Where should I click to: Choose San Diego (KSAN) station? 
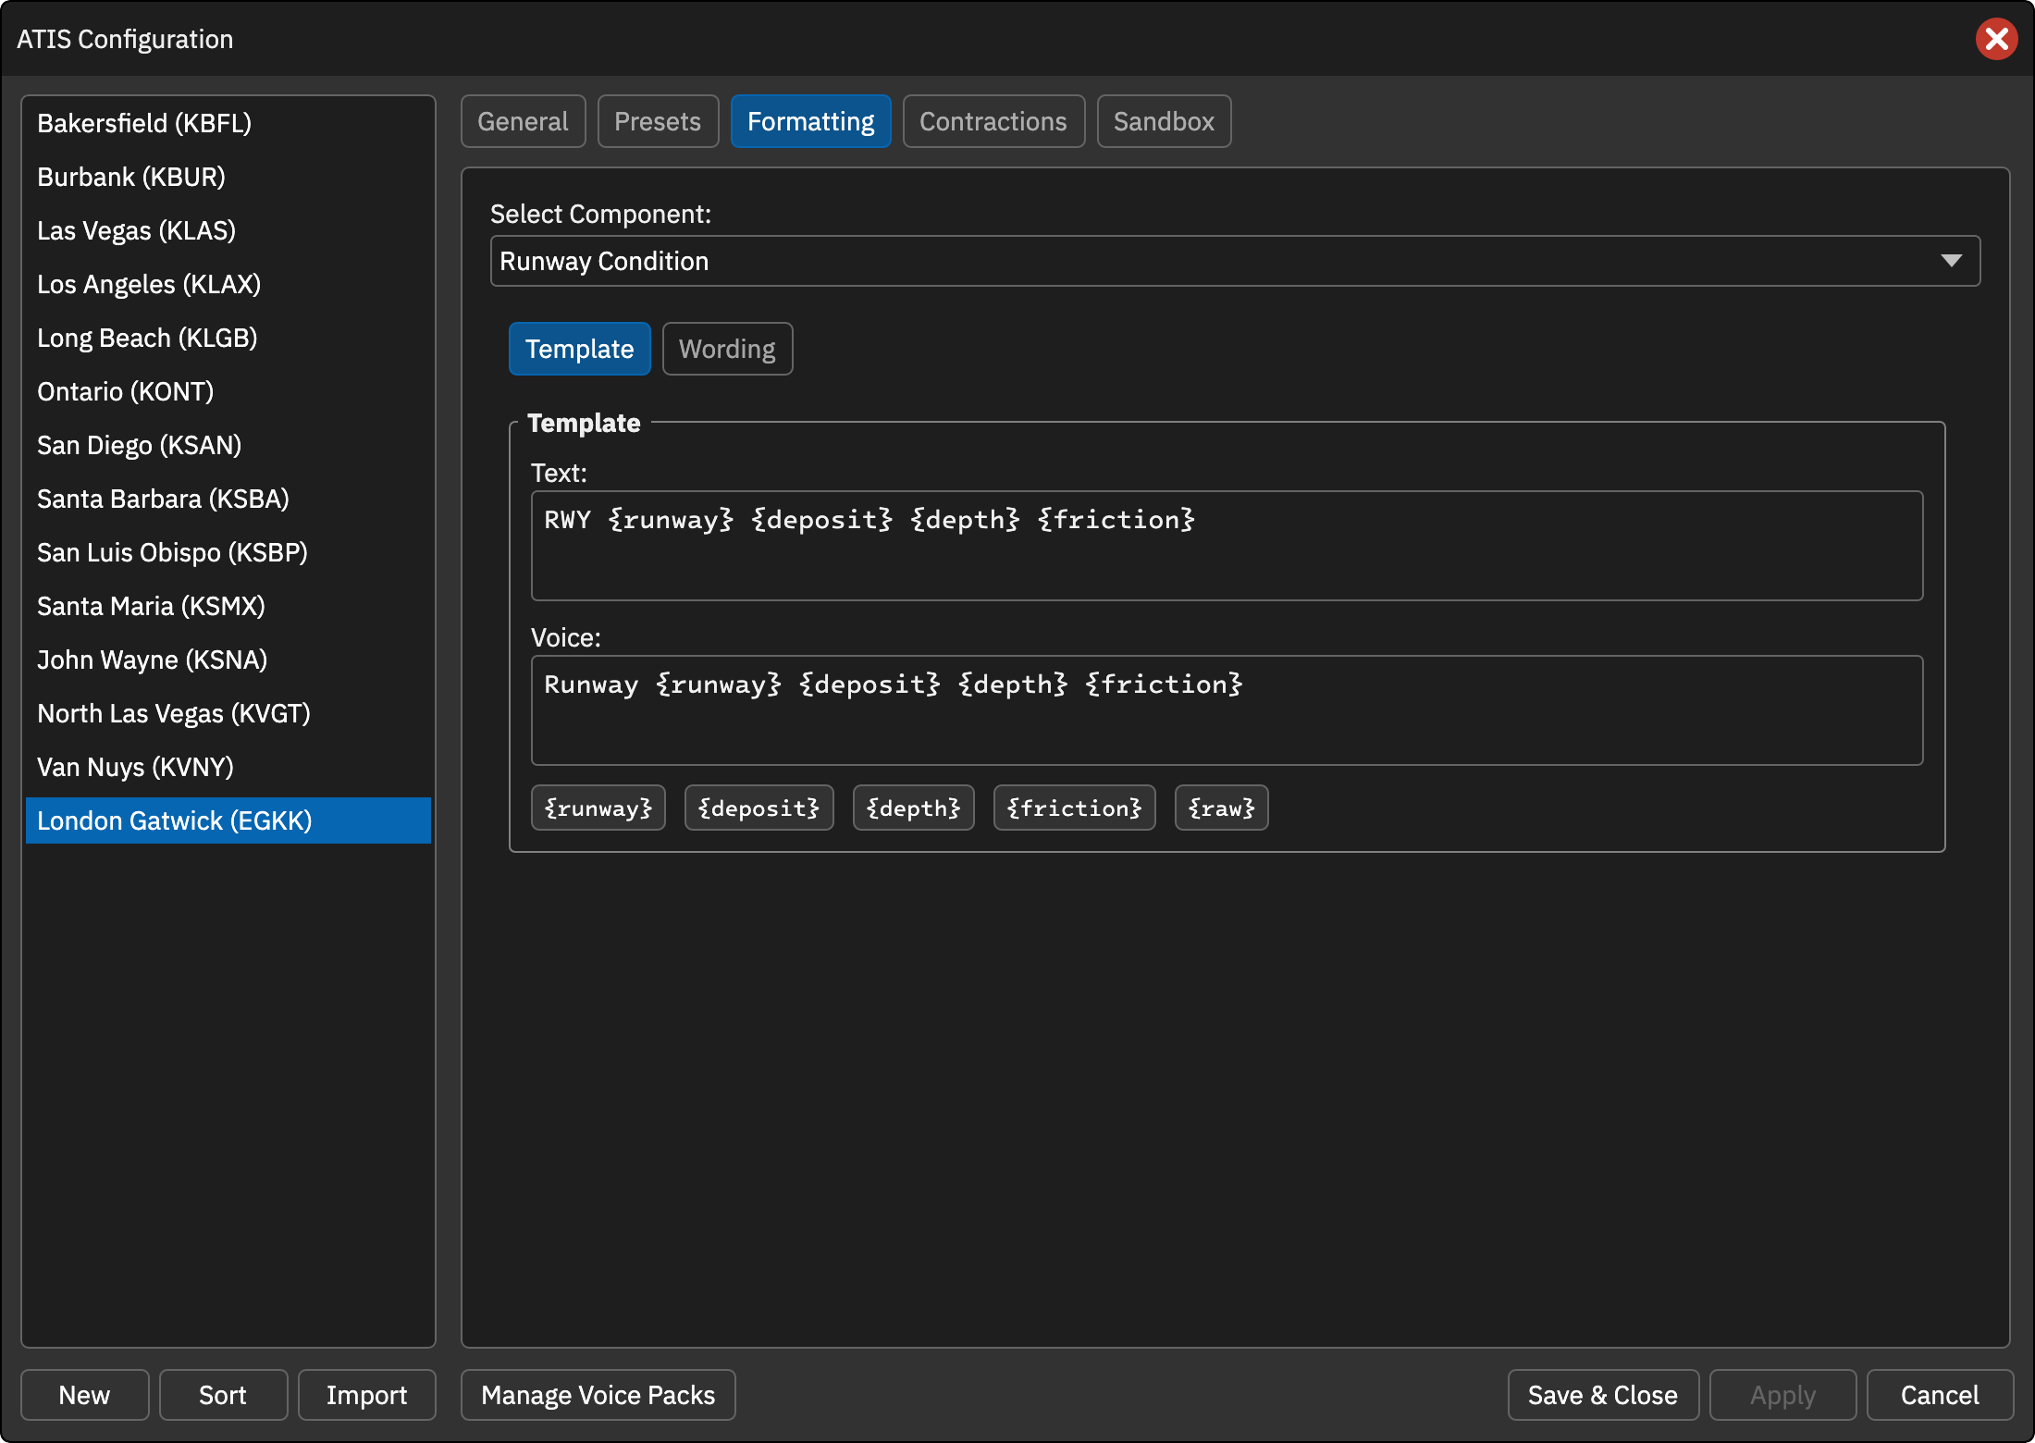click(228, 445)
